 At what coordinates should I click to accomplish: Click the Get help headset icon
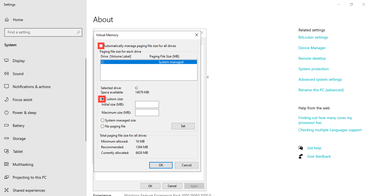[301, 148]
